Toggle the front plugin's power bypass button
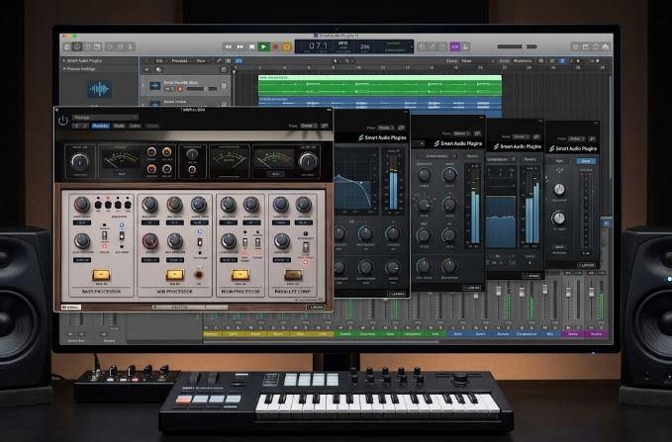Screen dimensions: 672x442 pyautogui.click(x=63, y=121)
